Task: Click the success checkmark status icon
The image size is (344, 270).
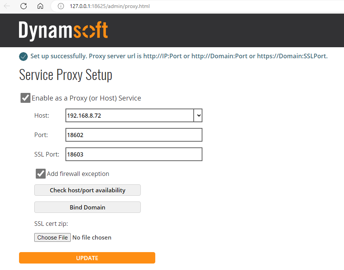Action: pos(24,57)
